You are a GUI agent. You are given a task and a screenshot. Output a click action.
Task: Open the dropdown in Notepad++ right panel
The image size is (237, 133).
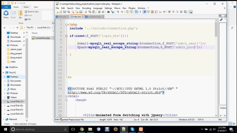point(225,16)
